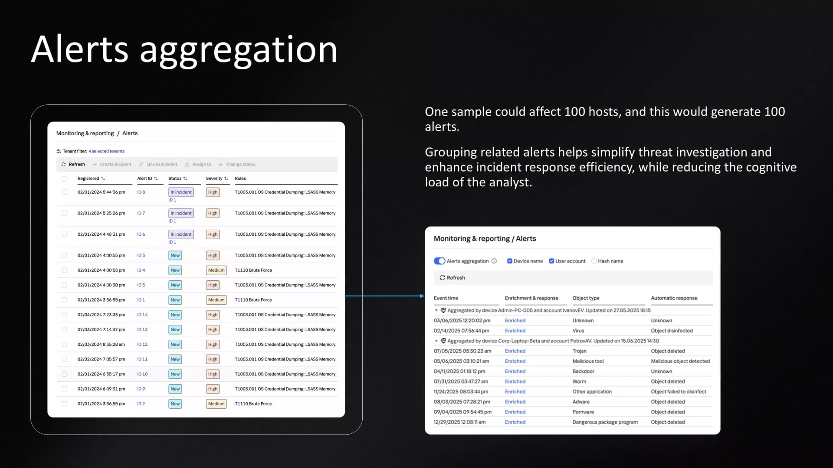Select checkbox for alert ID 7
The height and width of the screenshot is (468, 833).
pos(65,213)
